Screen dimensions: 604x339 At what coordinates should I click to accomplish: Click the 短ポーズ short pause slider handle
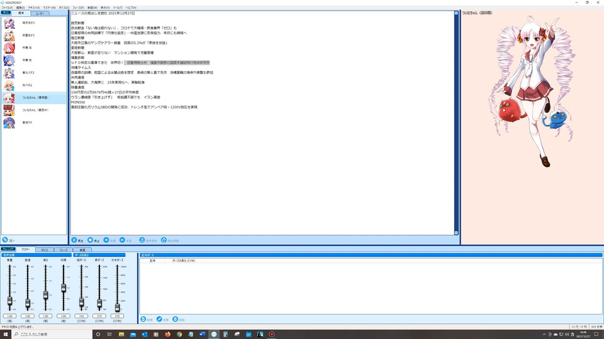(x=81, y=302)
